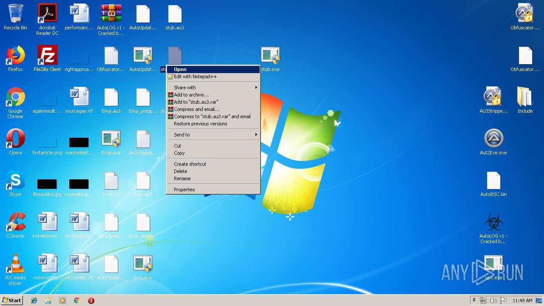This screenshot has width=544, height=306.
Task: Select the Scre_stripp... file icon
Action: coord(143,225)
